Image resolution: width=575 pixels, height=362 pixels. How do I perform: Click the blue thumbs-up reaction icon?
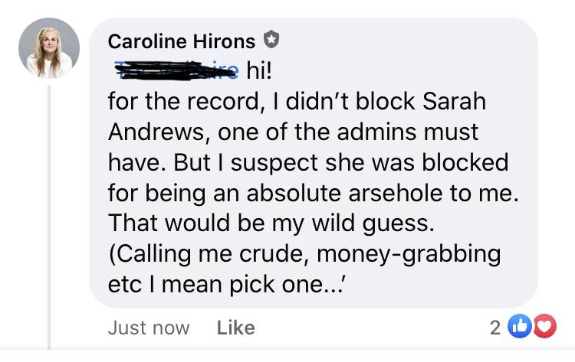point(520,326)
